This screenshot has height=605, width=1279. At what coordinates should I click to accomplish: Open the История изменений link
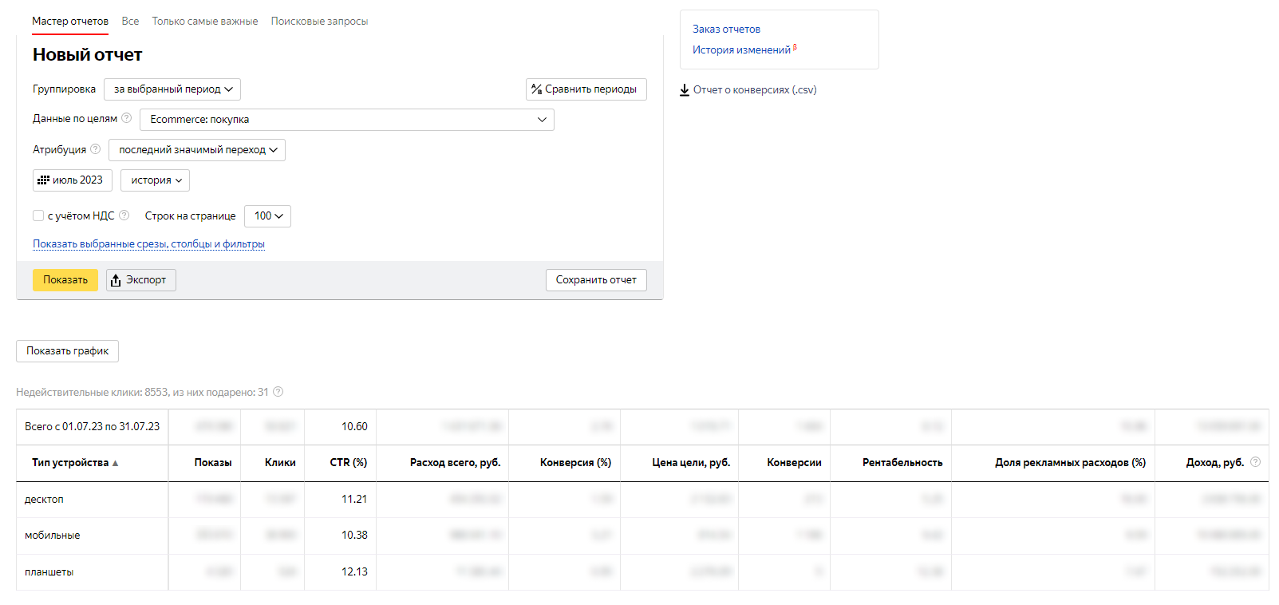[x=741, y=50]
